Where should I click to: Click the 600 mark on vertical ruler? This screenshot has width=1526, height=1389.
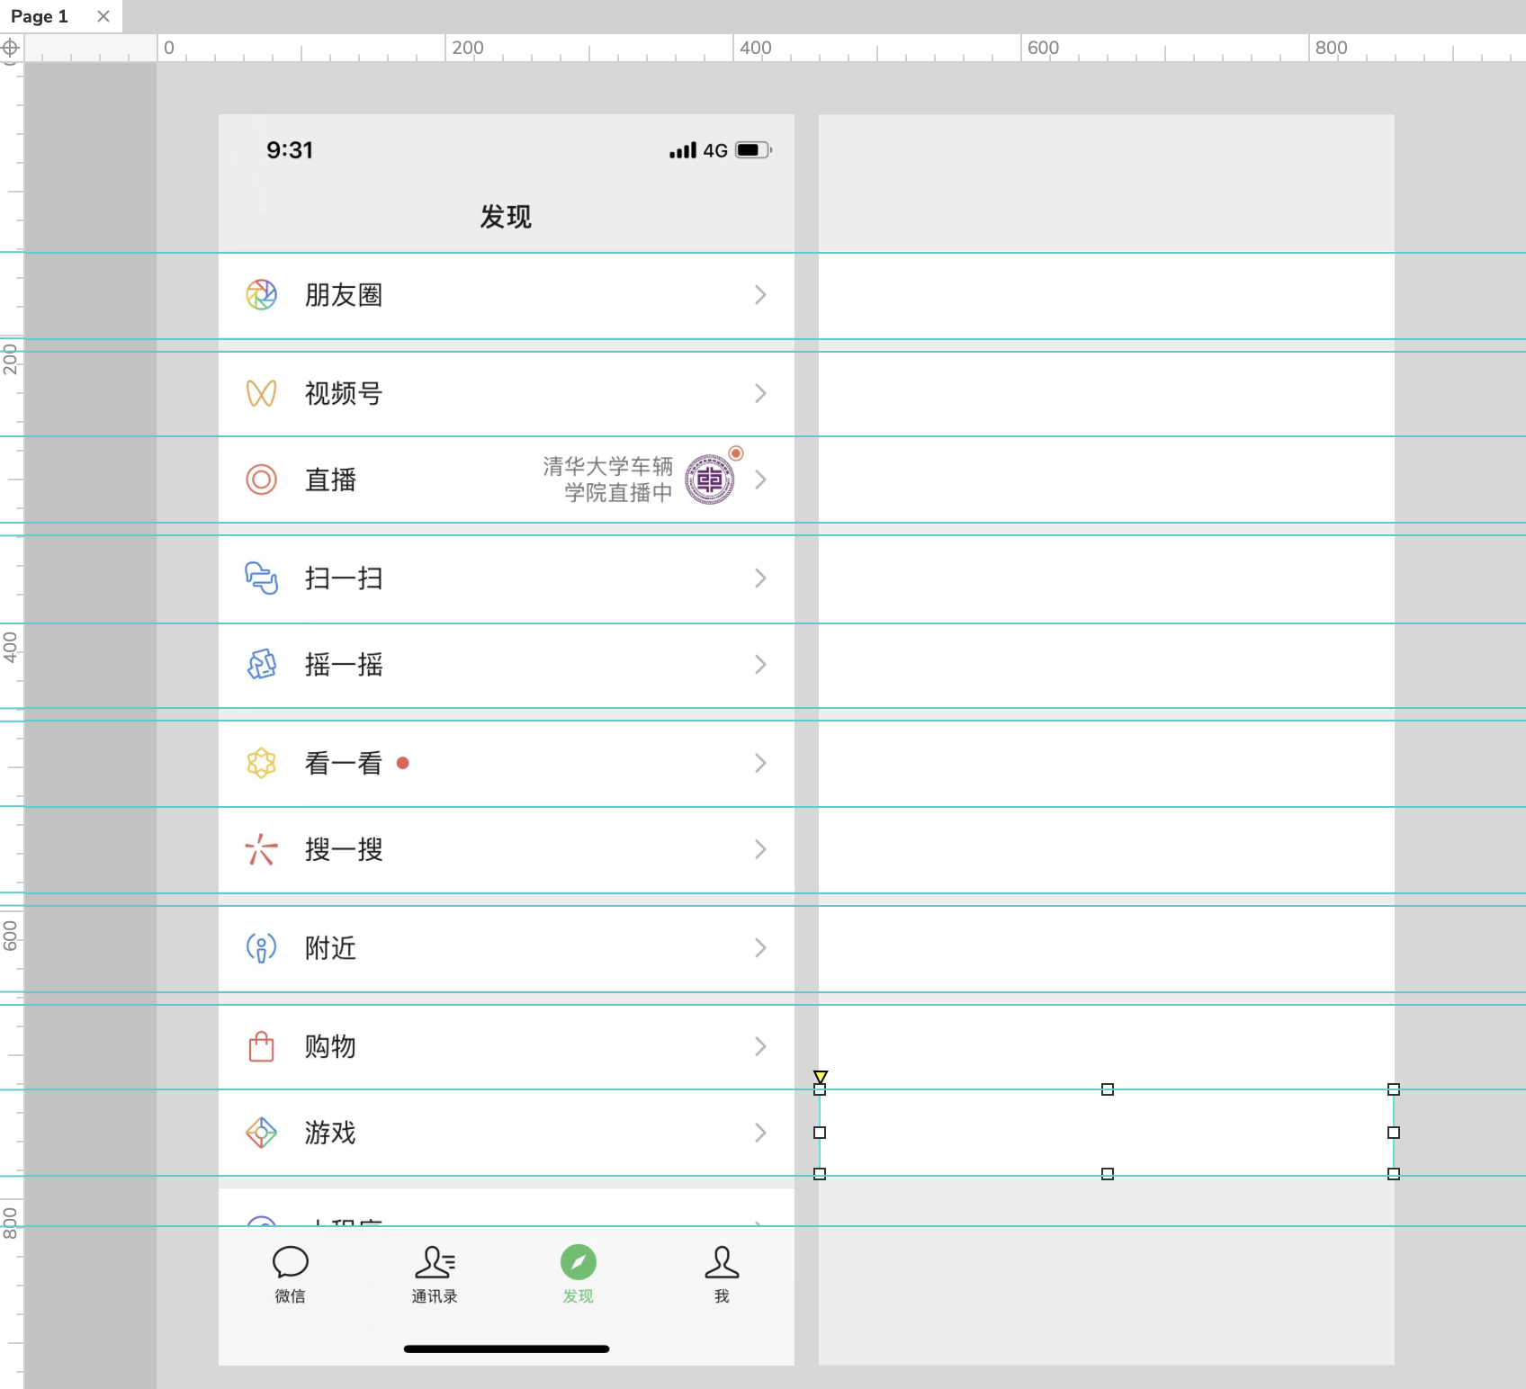coord(10,936)
